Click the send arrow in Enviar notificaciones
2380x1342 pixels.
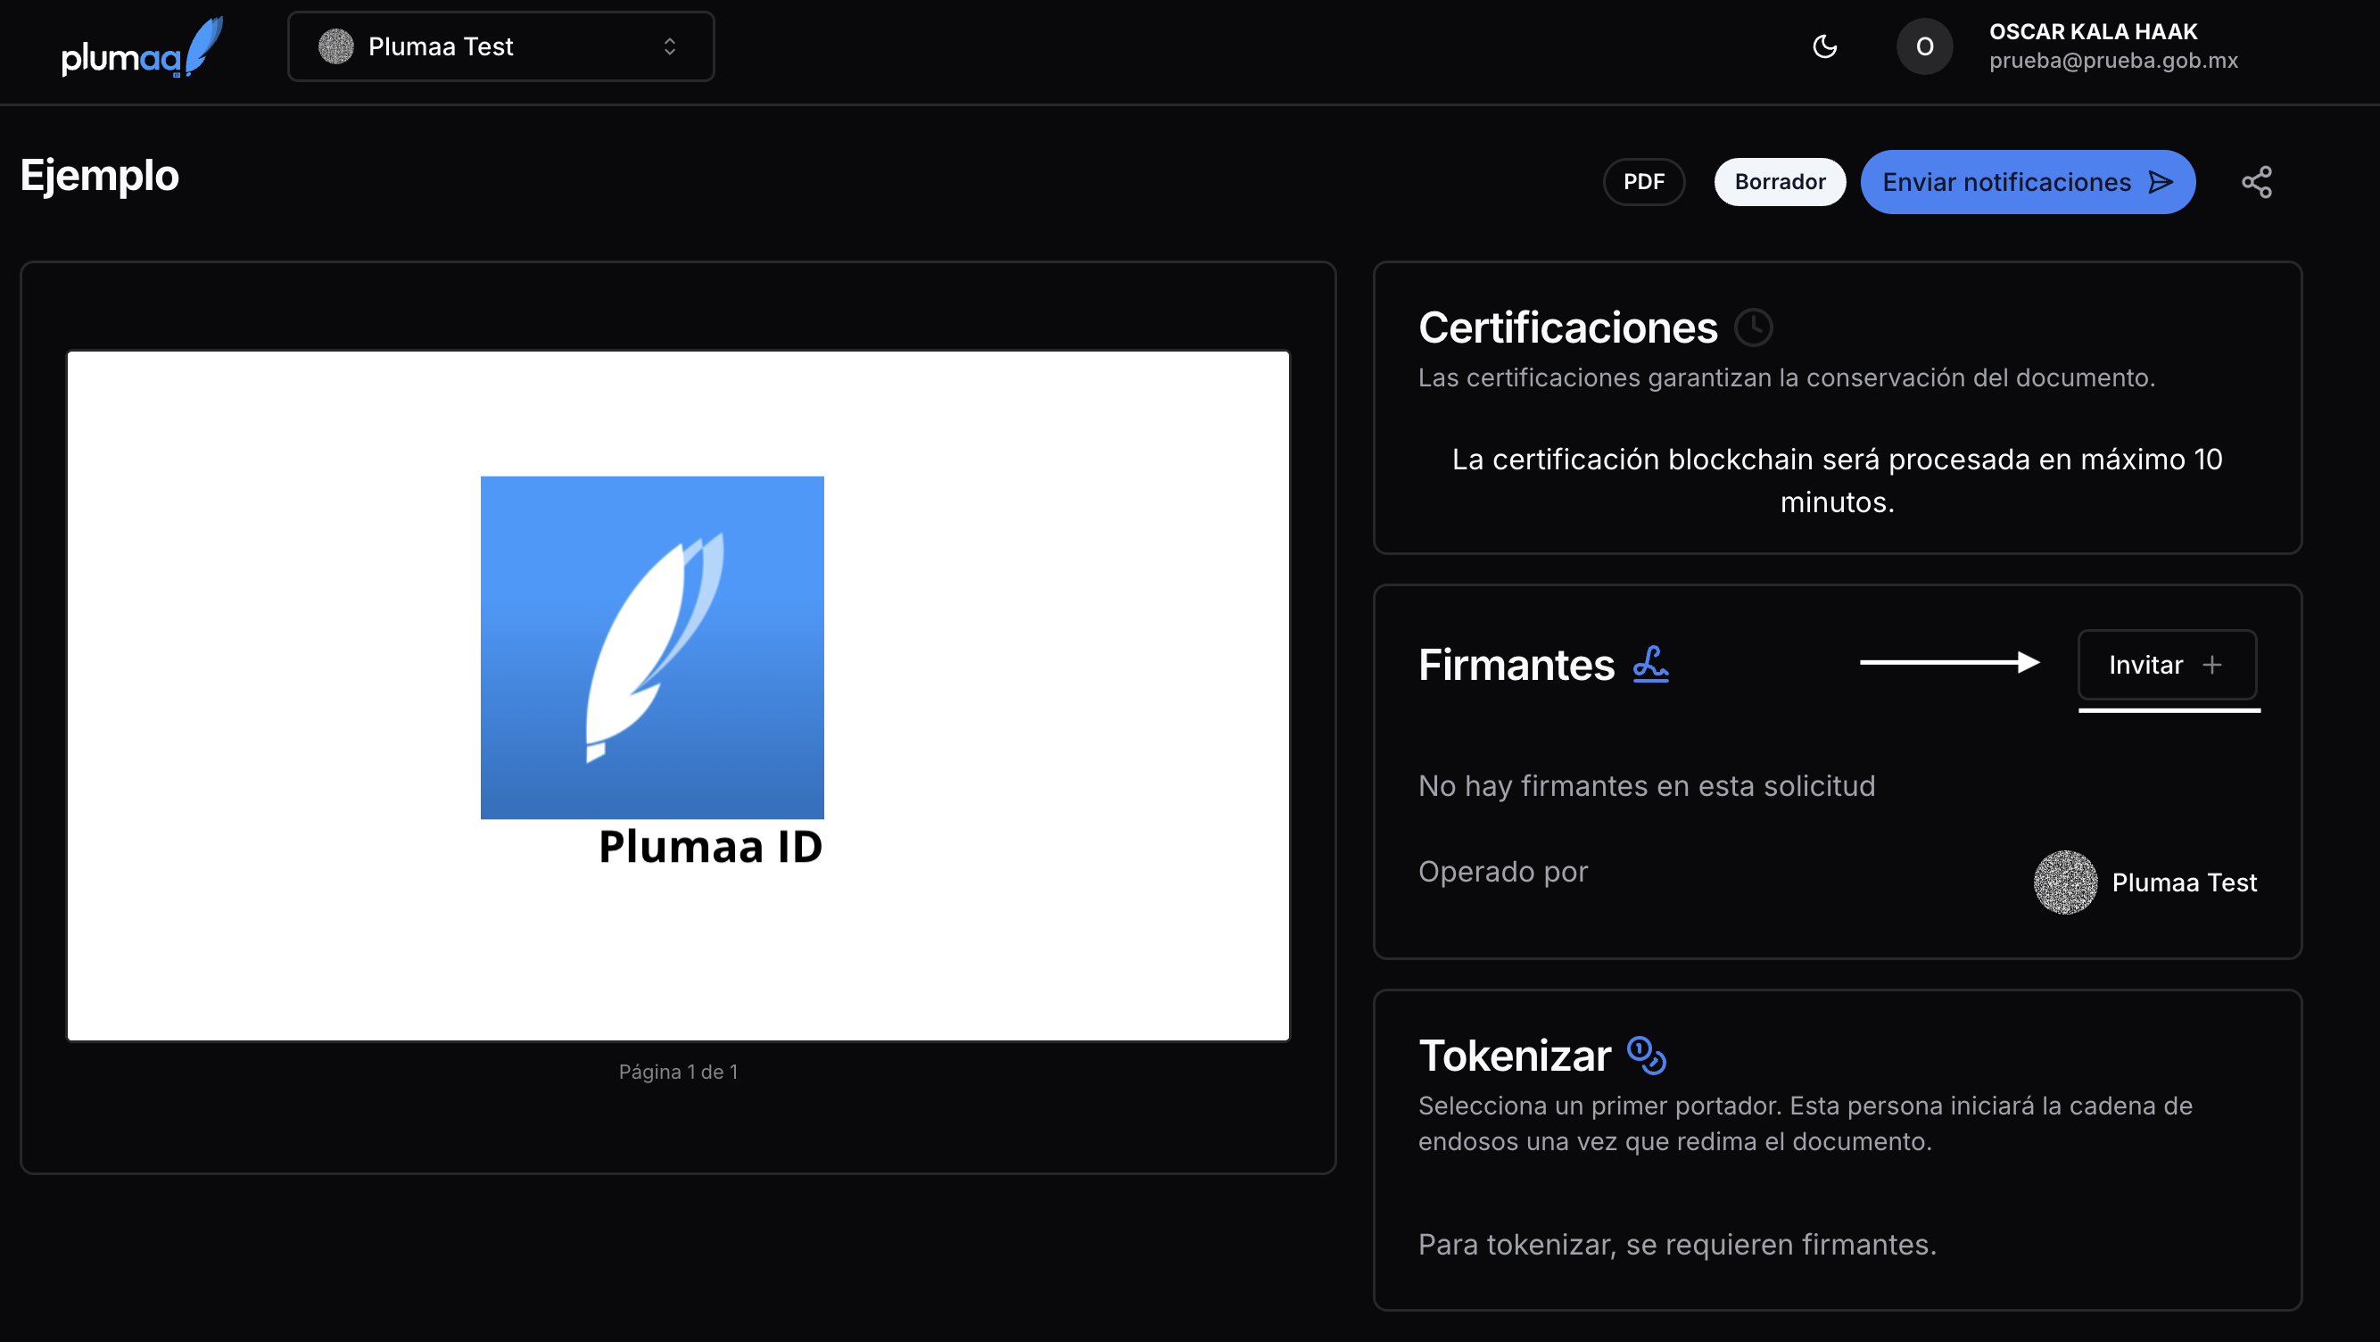click(x=2161, y=182)
